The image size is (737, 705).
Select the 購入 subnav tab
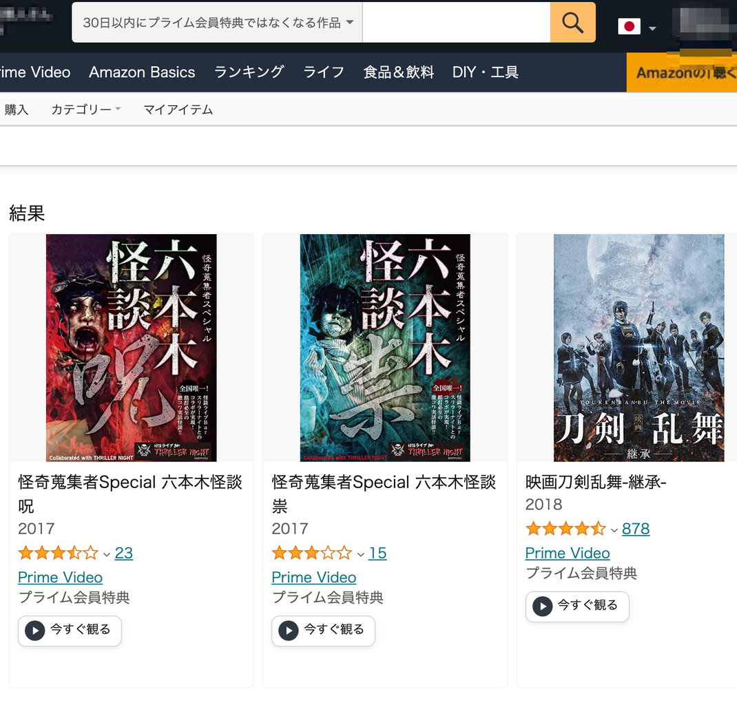coord(17,109)
